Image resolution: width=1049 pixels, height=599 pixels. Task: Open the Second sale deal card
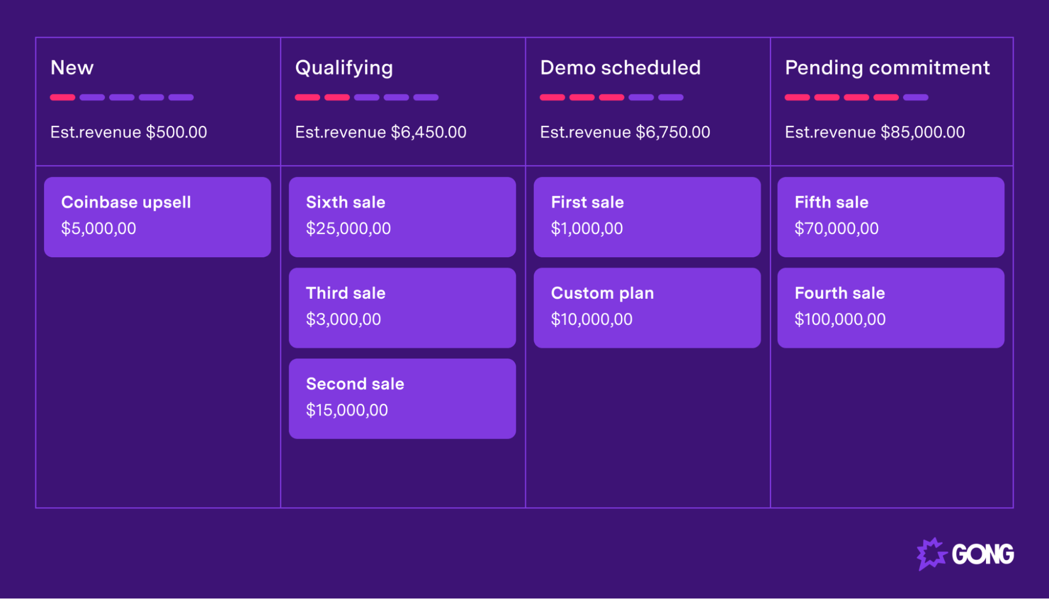tap(402, 399)
